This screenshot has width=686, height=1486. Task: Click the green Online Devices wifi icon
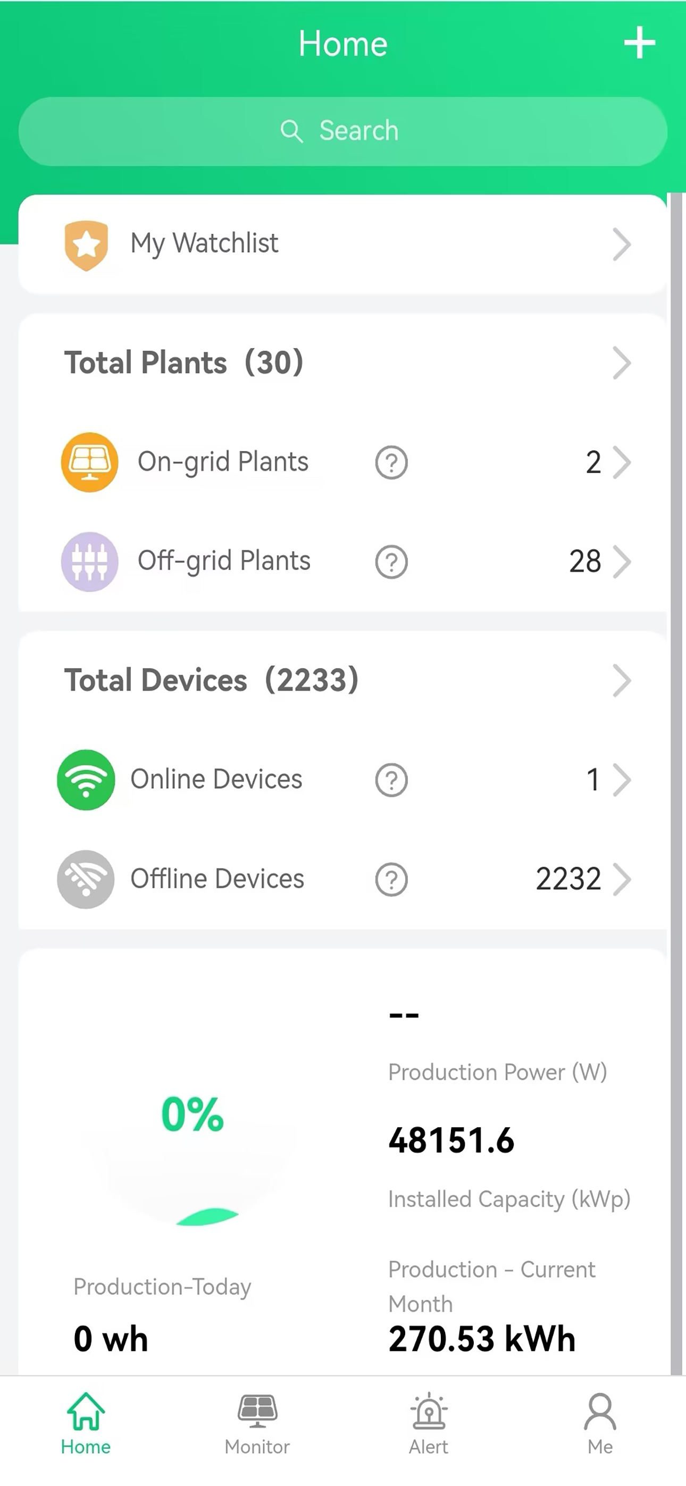pos(86,780)
